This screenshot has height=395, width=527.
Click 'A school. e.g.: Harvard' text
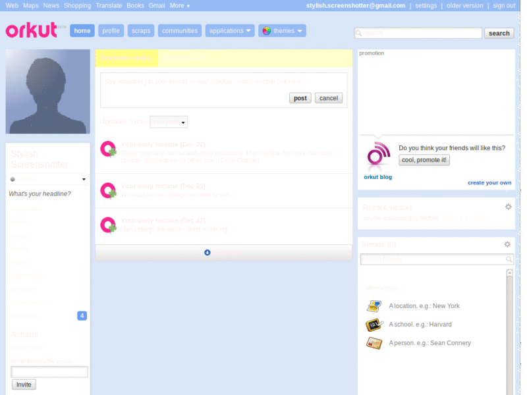pyautogui.click(x=420, y=325)
